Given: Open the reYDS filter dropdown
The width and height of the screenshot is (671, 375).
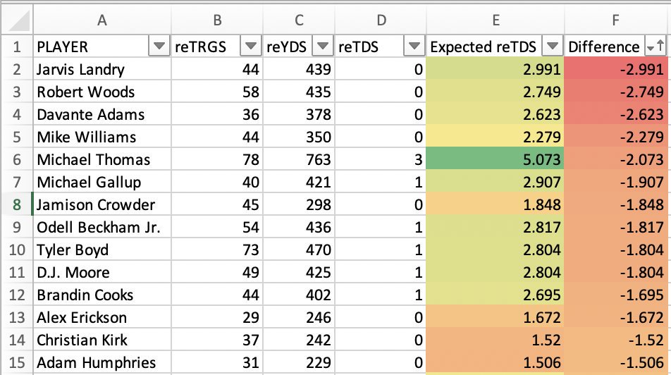Looking at the screenshot, I should [321, 47].
